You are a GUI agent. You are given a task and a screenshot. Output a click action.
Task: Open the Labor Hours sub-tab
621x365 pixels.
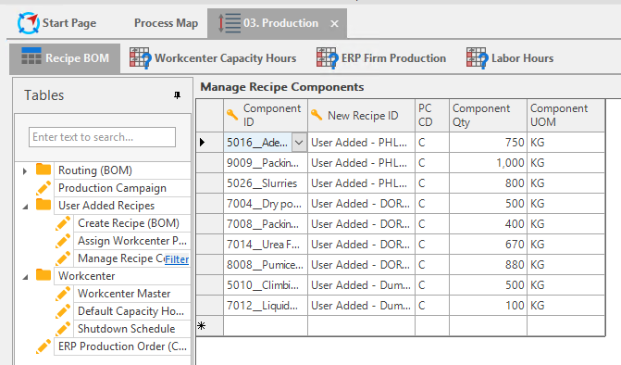click(510, 58)
